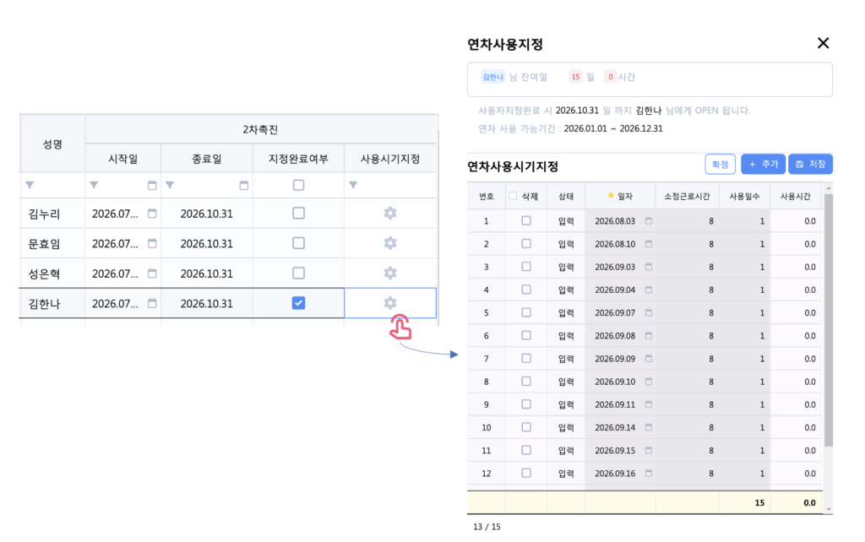865x542 pixels.
Task: Open the 사용시기지정 column filter funnel
Action: (x=353, y=185)
